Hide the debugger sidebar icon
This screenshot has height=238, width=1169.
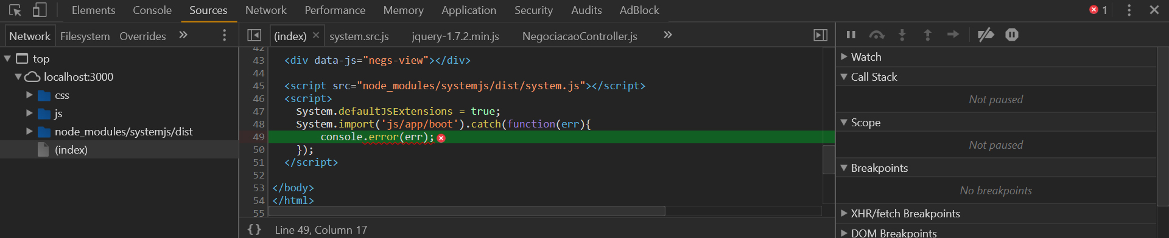pyautogui.click(x=821, y=35)
